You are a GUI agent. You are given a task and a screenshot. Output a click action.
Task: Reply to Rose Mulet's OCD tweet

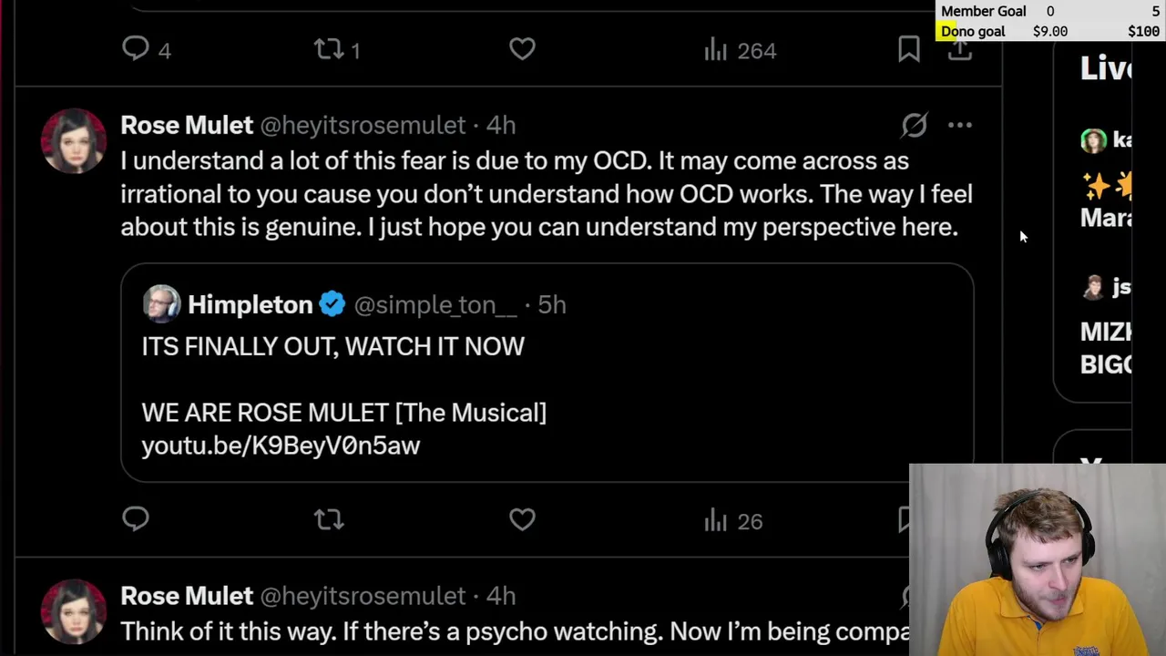(x=136, y=519)
